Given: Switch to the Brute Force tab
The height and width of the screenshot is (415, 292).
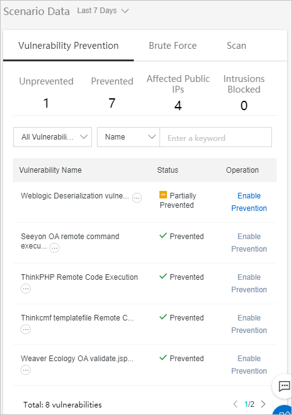Looking at the screenshot, I should (173, 46).
